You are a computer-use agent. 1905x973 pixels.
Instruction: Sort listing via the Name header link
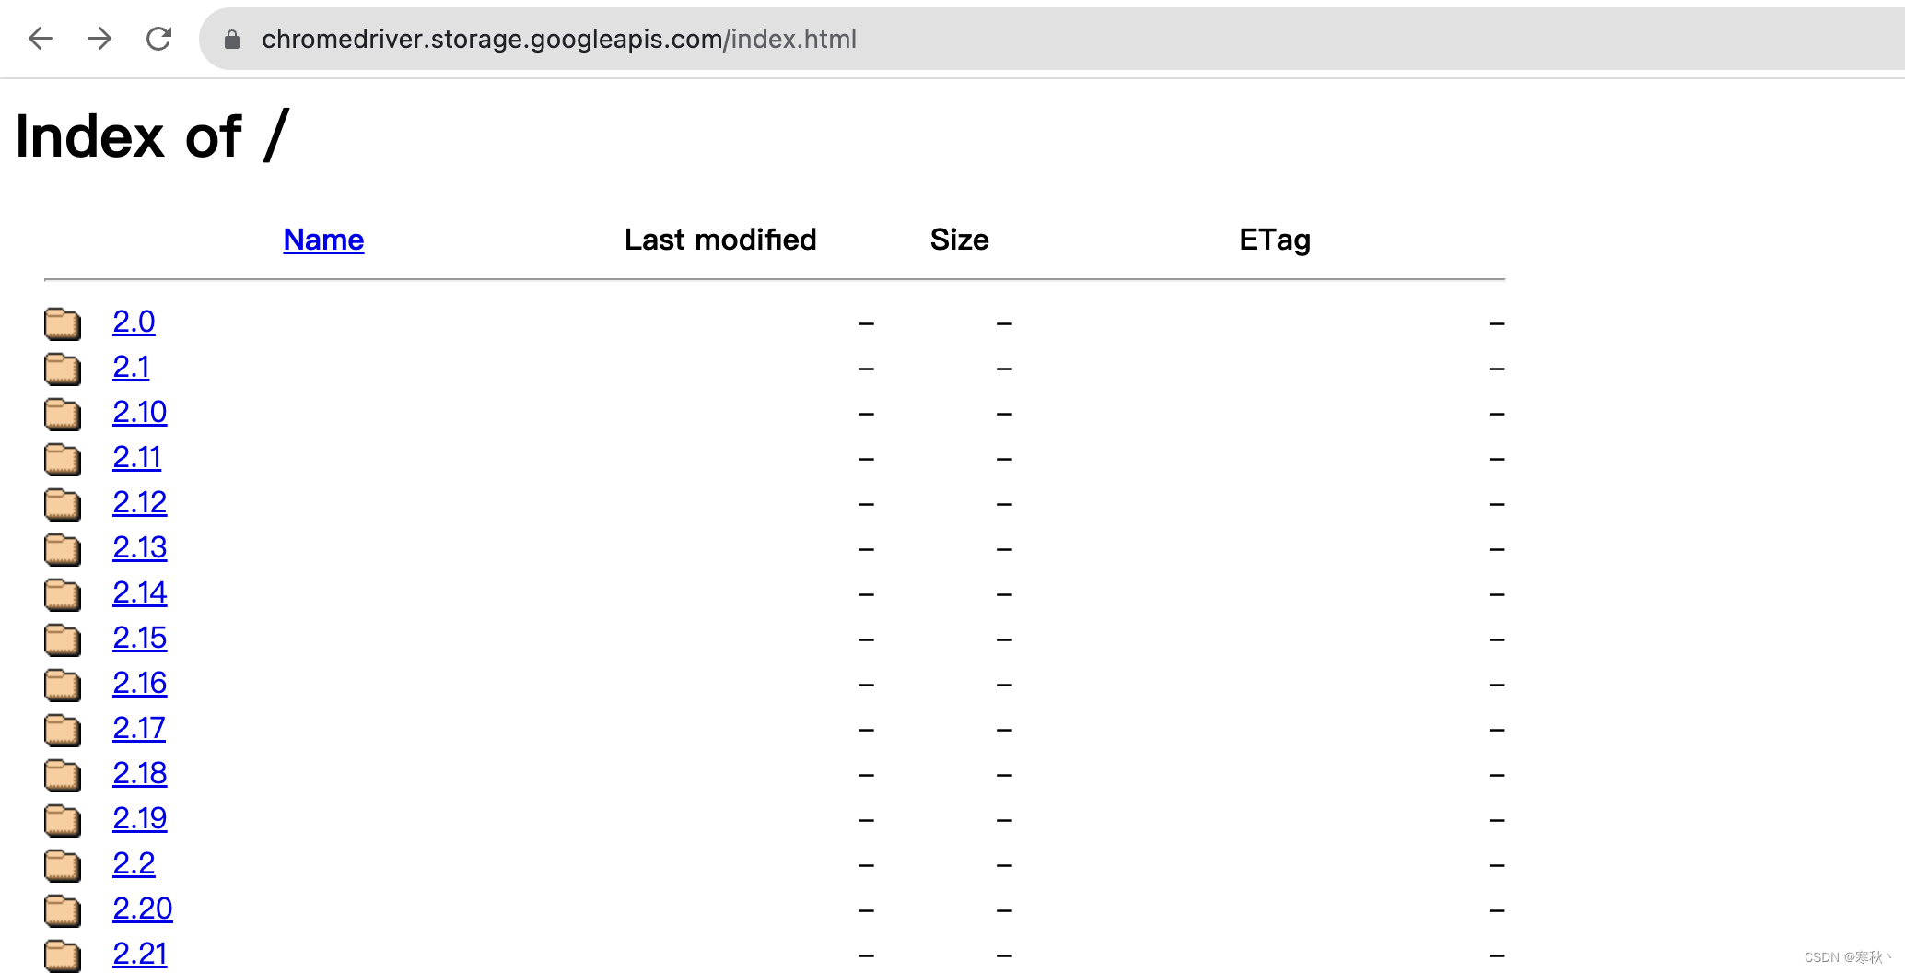(x=323, y=240)
